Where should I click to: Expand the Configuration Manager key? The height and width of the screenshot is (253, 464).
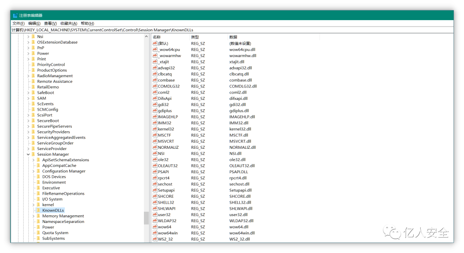(34, 171)
